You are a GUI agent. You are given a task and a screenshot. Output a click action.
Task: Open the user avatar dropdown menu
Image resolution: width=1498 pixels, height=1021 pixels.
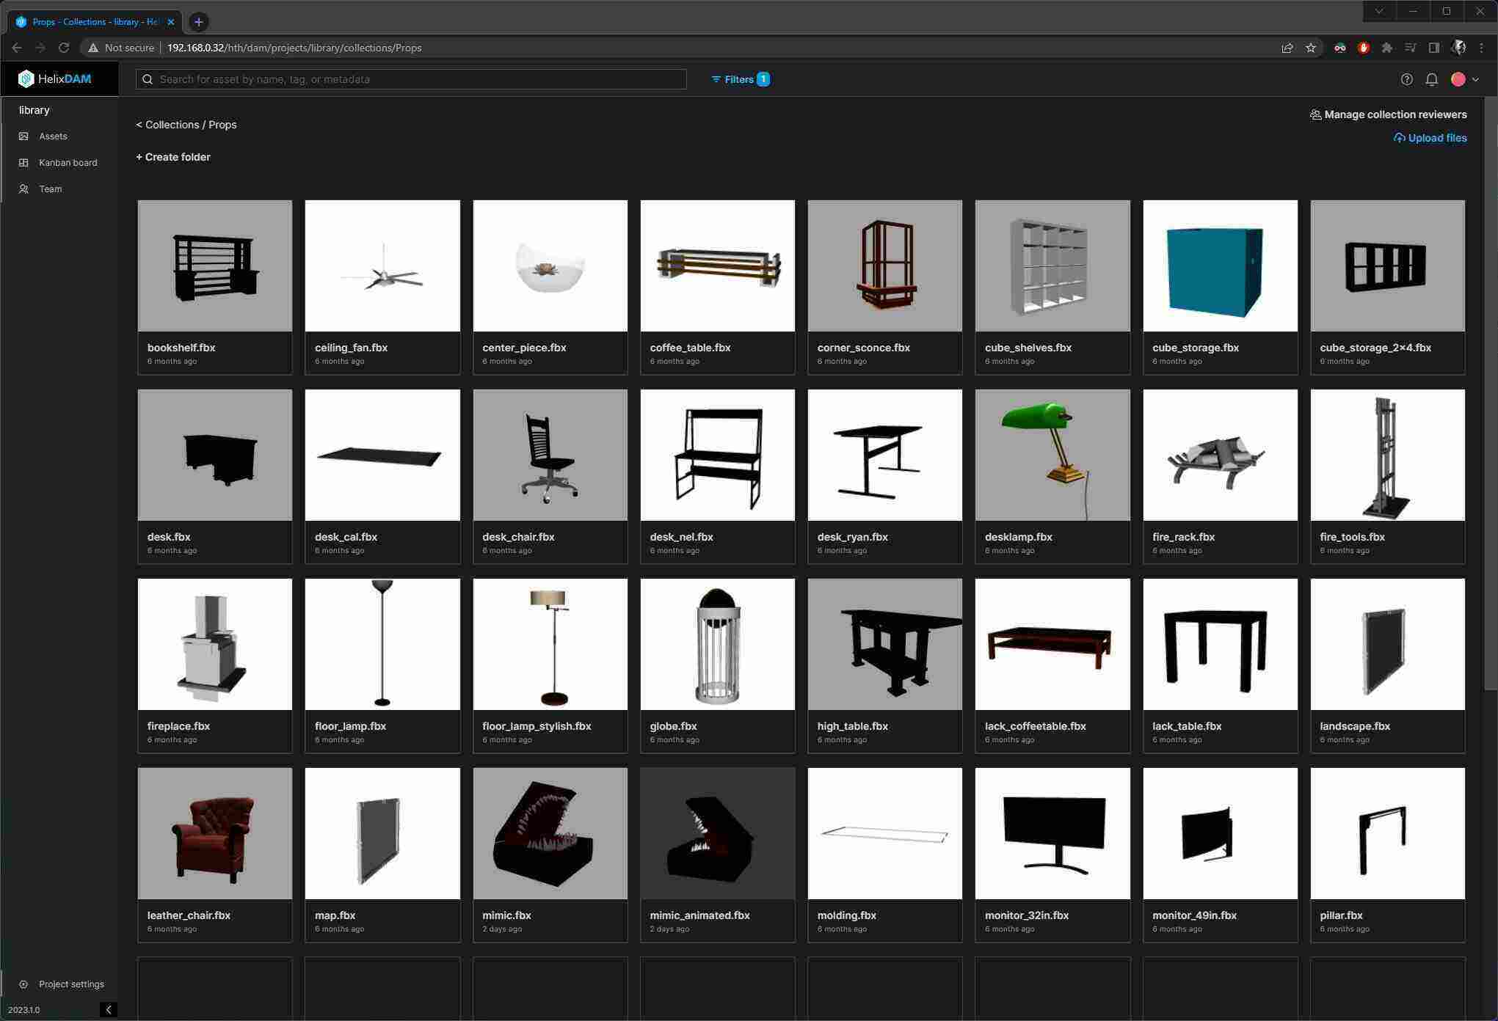(1463, 79)
